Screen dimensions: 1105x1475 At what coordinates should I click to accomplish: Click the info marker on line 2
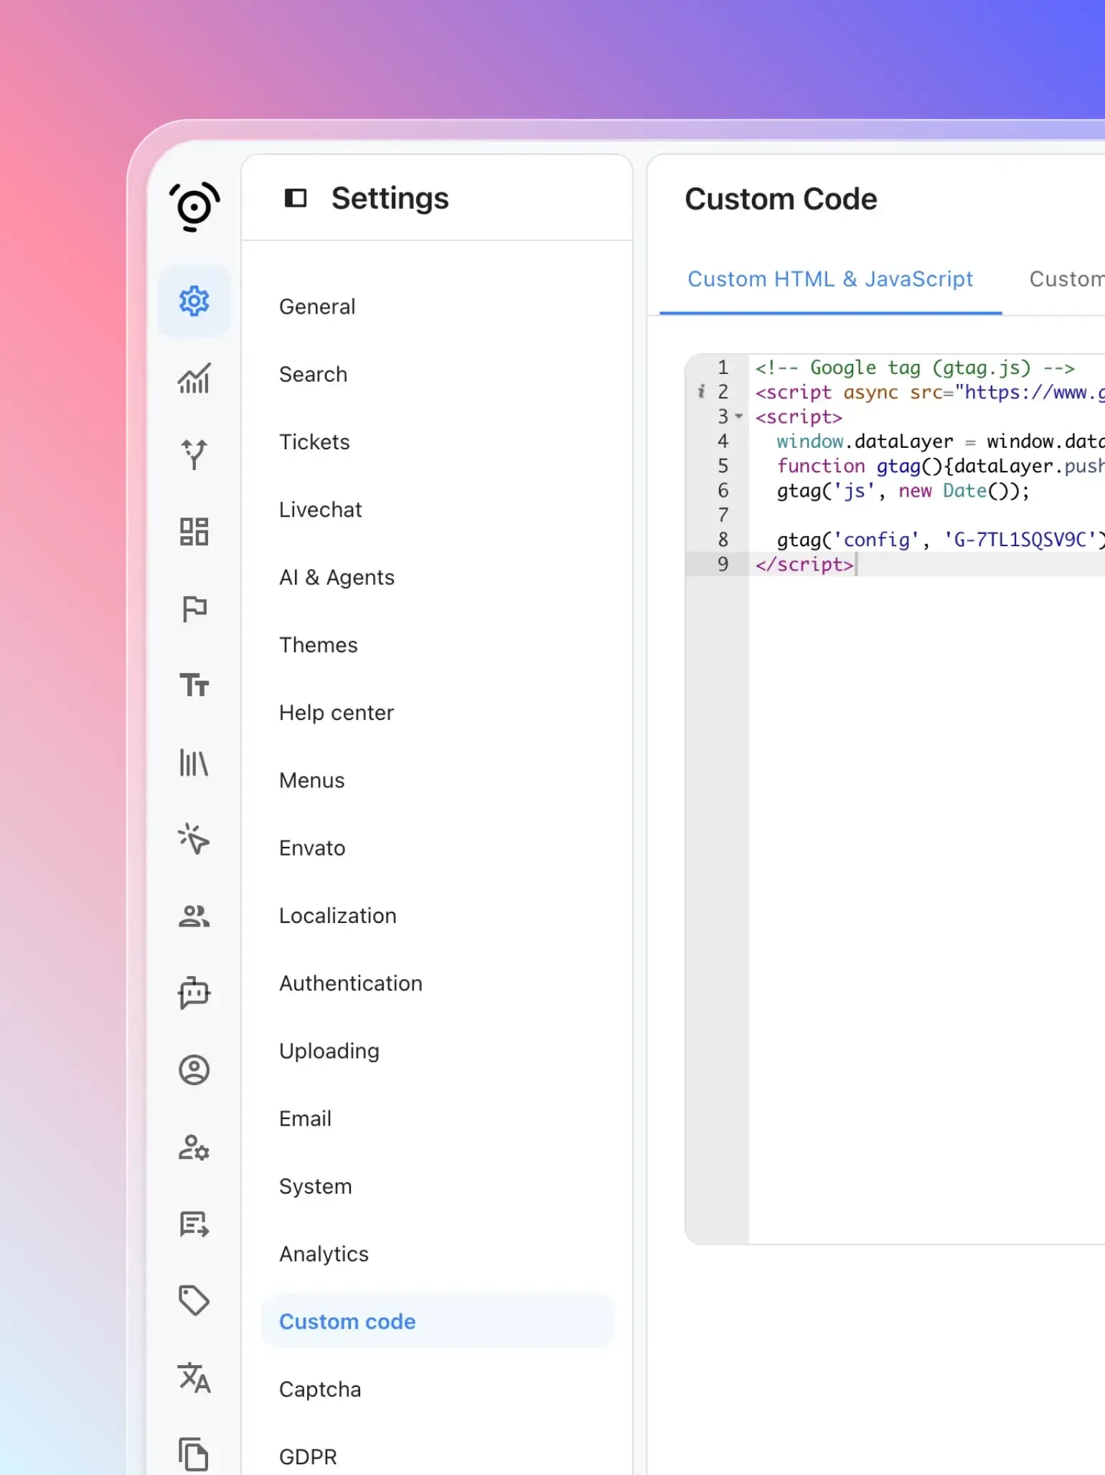pos(701,392)
